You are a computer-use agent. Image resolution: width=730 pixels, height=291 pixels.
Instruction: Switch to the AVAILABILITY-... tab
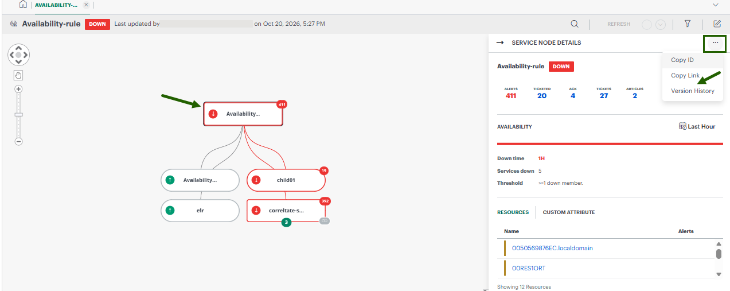click(x=56, y=5)
